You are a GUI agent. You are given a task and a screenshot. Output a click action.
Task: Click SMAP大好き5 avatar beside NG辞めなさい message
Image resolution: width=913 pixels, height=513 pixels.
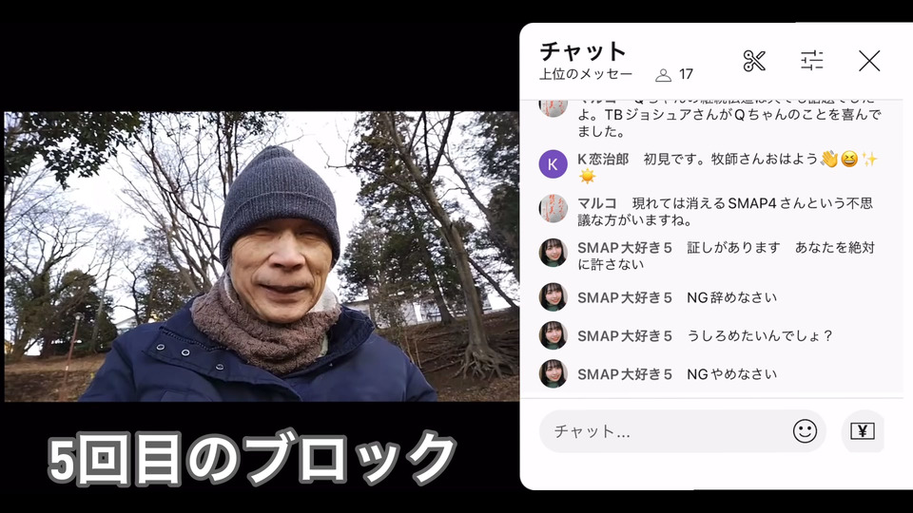pos(553,297)
